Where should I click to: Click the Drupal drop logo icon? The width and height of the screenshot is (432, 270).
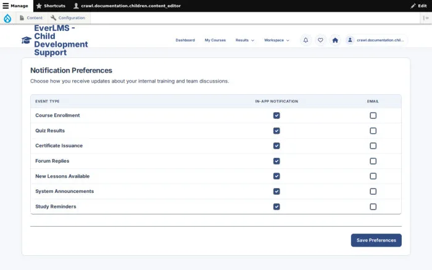coord(7,18)
